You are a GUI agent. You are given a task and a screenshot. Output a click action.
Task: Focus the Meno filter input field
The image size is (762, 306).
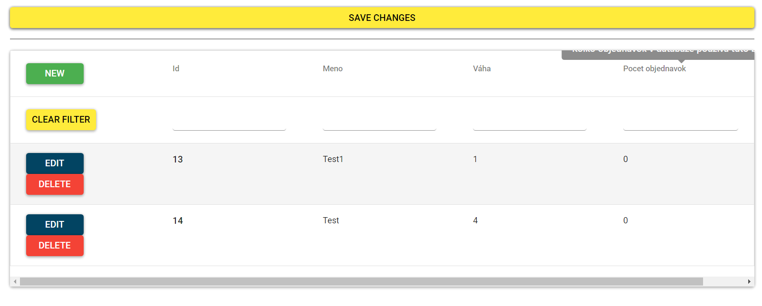coord(379,121)
